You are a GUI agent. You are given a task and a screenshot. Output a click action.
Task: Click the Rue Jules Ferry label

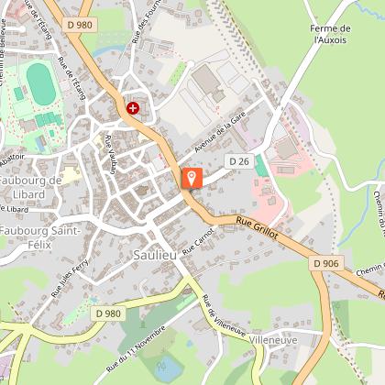[70, 278]
